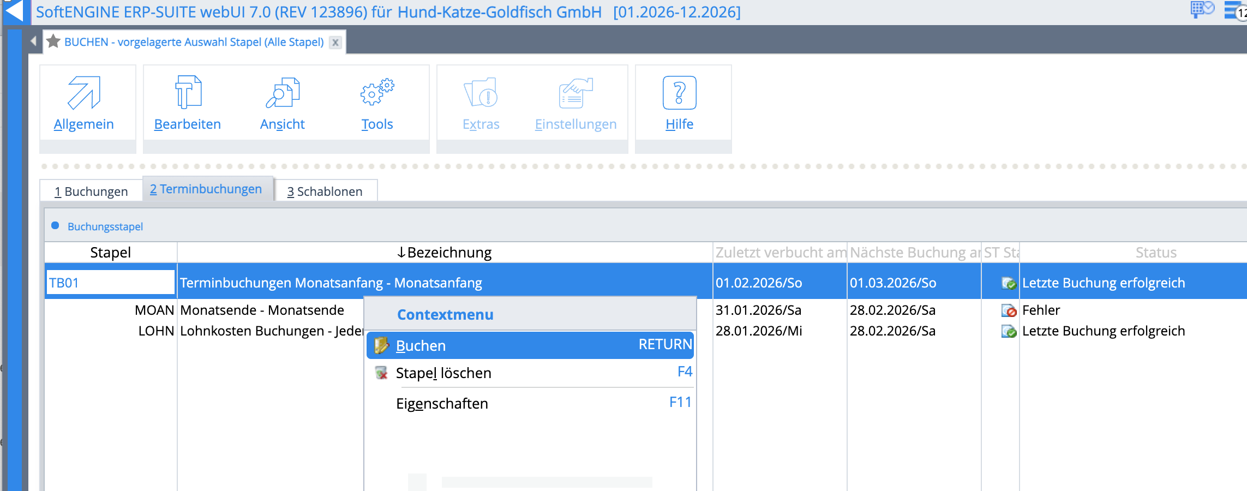Click the blue back arrow in header
This screenshot has width=1247, height=491.
pyautogui.click(x=14, y=11)
